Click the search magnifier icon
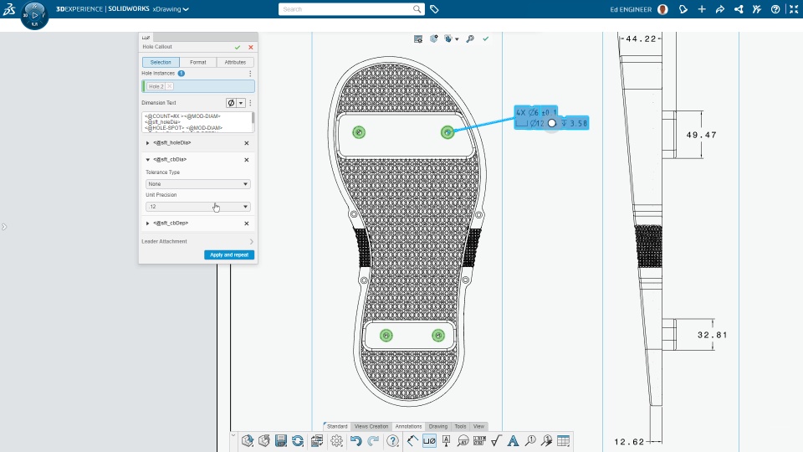This screenshot has width=803, height=452. pos(417,8)
